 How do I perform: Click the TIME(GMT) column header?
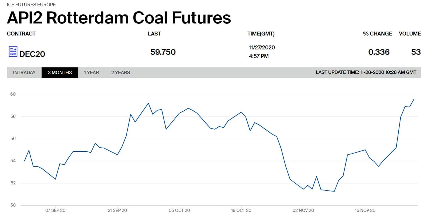(x=261, y=34)
